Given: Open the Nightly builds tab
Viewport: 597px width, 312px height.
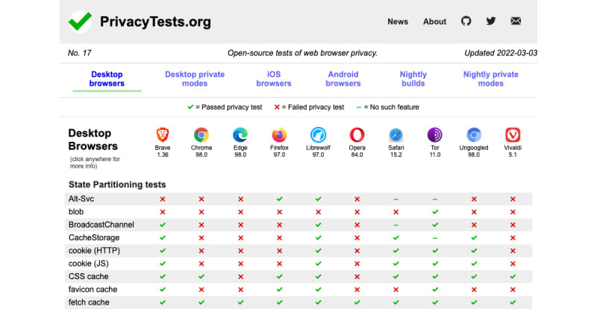Looking at the screenshot, I should pos(413,79).
